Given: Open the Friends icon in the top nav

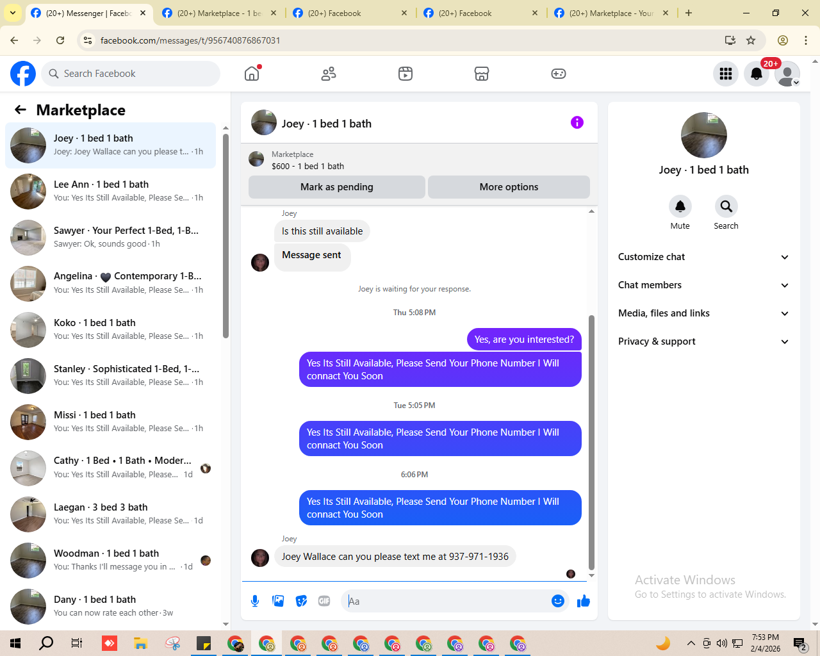Looking at the screenshot, I should 329,74.
